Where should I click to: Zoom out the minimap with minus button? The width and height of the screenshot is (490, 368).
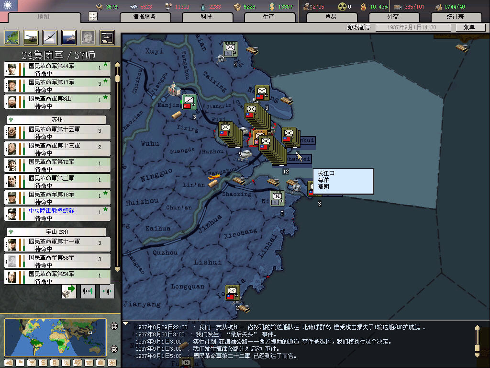point(114,349)
